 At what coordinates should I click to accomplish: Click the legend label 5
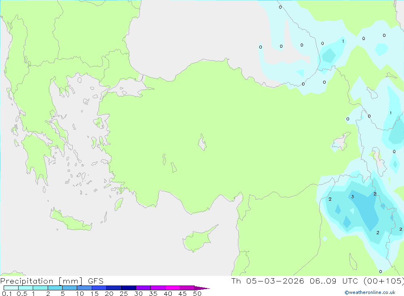pyautogui.click(x=63, y=294)
